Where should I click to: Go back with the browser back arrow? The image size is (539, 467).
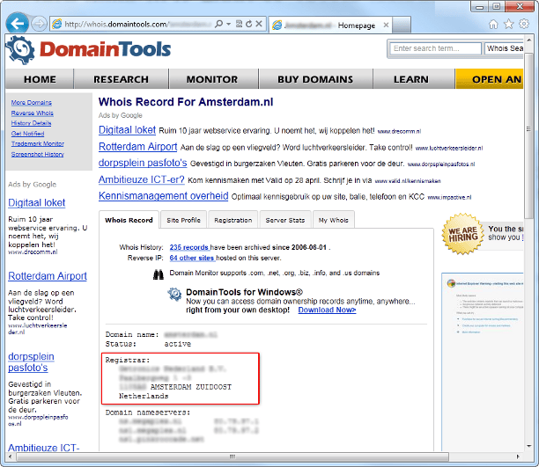17,24
